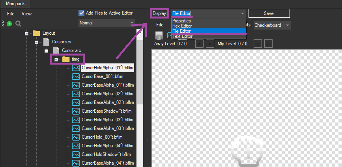
Task: Collapse the Layout folder node
Action: 27,33
